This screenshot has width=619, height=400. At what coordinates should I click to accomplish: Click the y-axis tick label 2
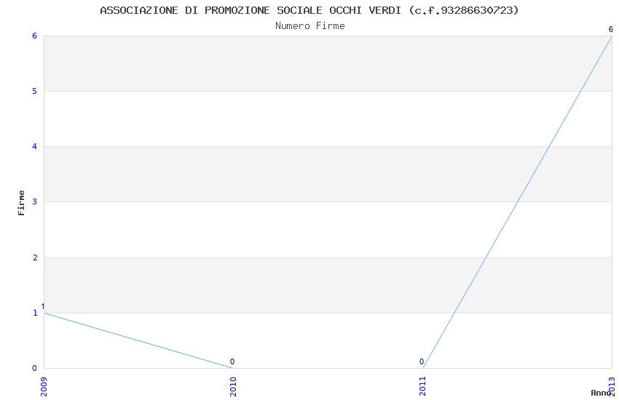click(x=35, y=257)
